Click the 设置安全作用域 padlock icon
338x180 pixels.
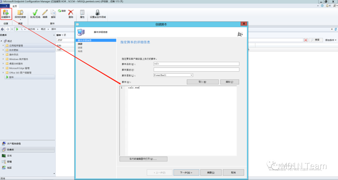click(98, 12)
